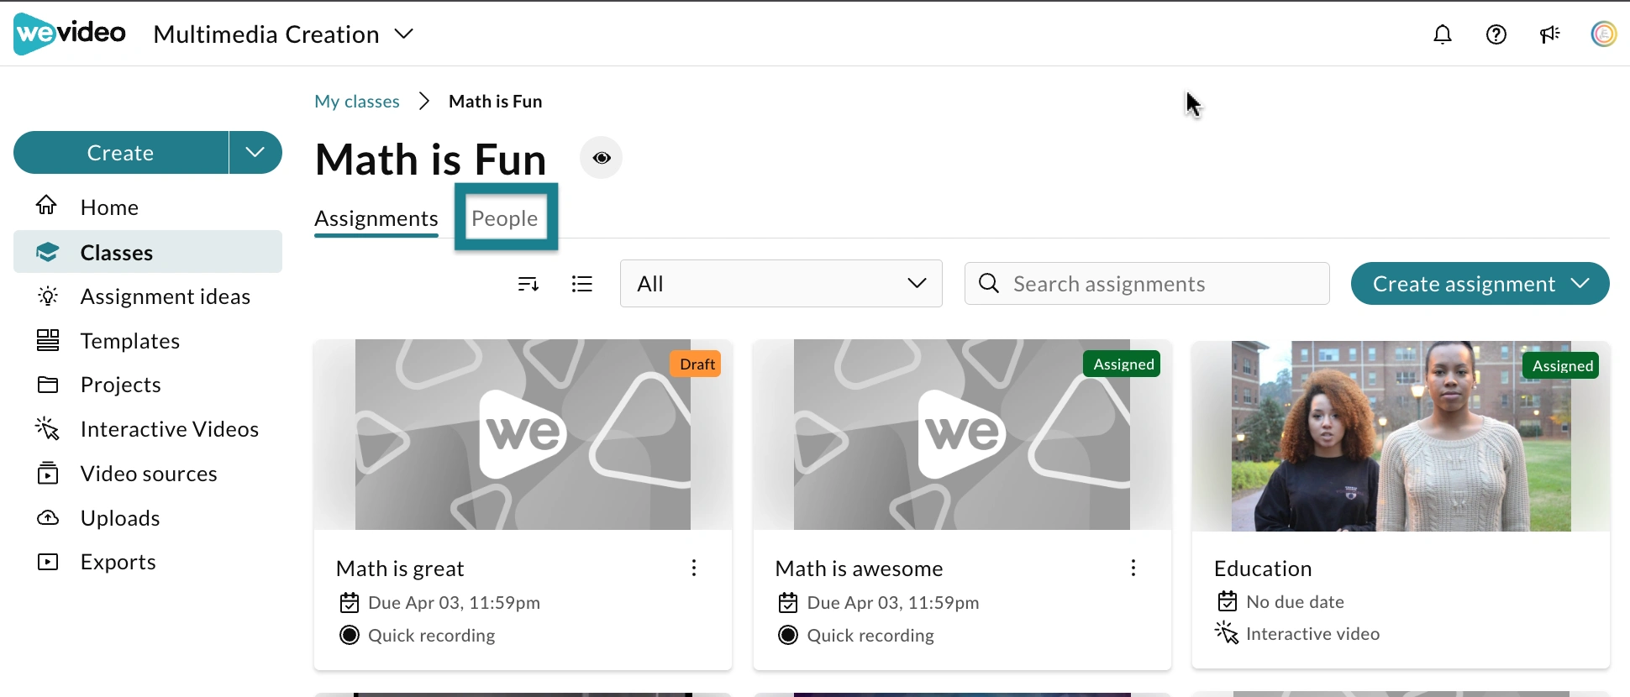Click the Home house icon
This screenshot has height=697, width=1630.
coord(47,206)
